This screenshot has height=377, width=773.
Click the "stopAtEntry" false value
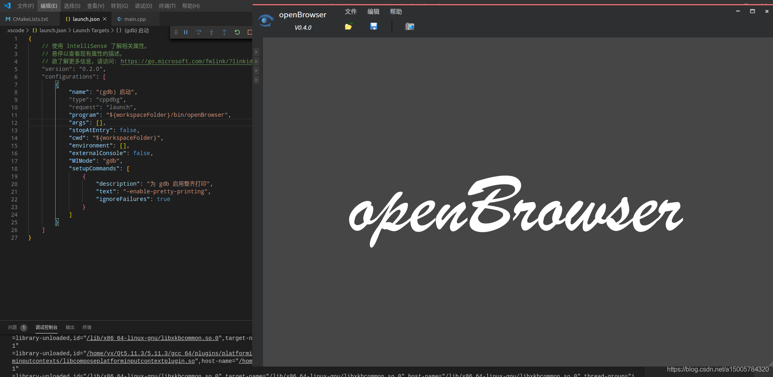coord(128,130)
